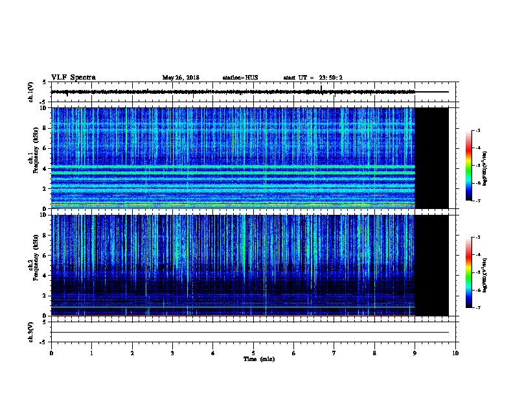Click the date "May 26, 2018"
Image resolution: width=513 pixels, height=396 pixels.
click(x=181, y=78)
